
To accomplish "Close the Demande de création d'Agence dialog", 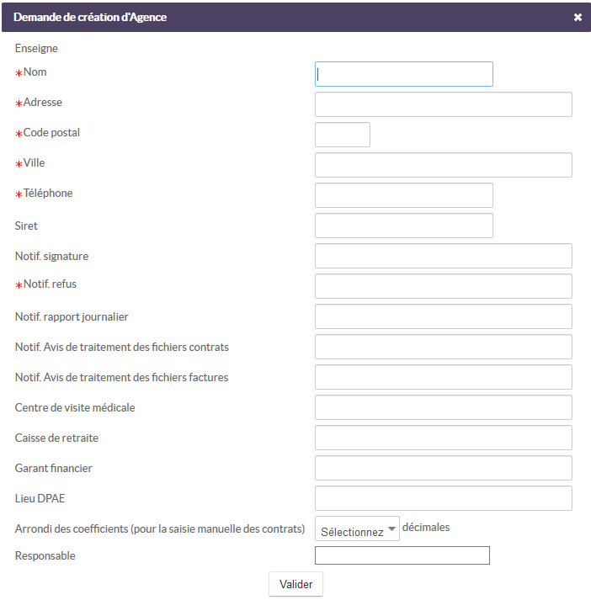I will pyautogui.click(x=578, y=18).
